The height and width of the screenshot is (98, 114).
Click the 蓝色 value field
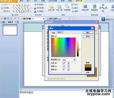[65, 70]
